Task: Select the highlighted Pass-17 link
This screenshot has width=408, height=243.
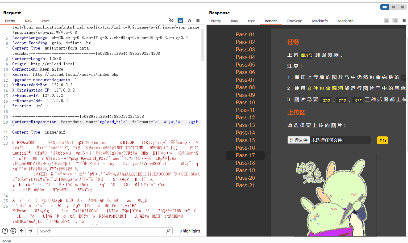Action: tap(245, 155)
